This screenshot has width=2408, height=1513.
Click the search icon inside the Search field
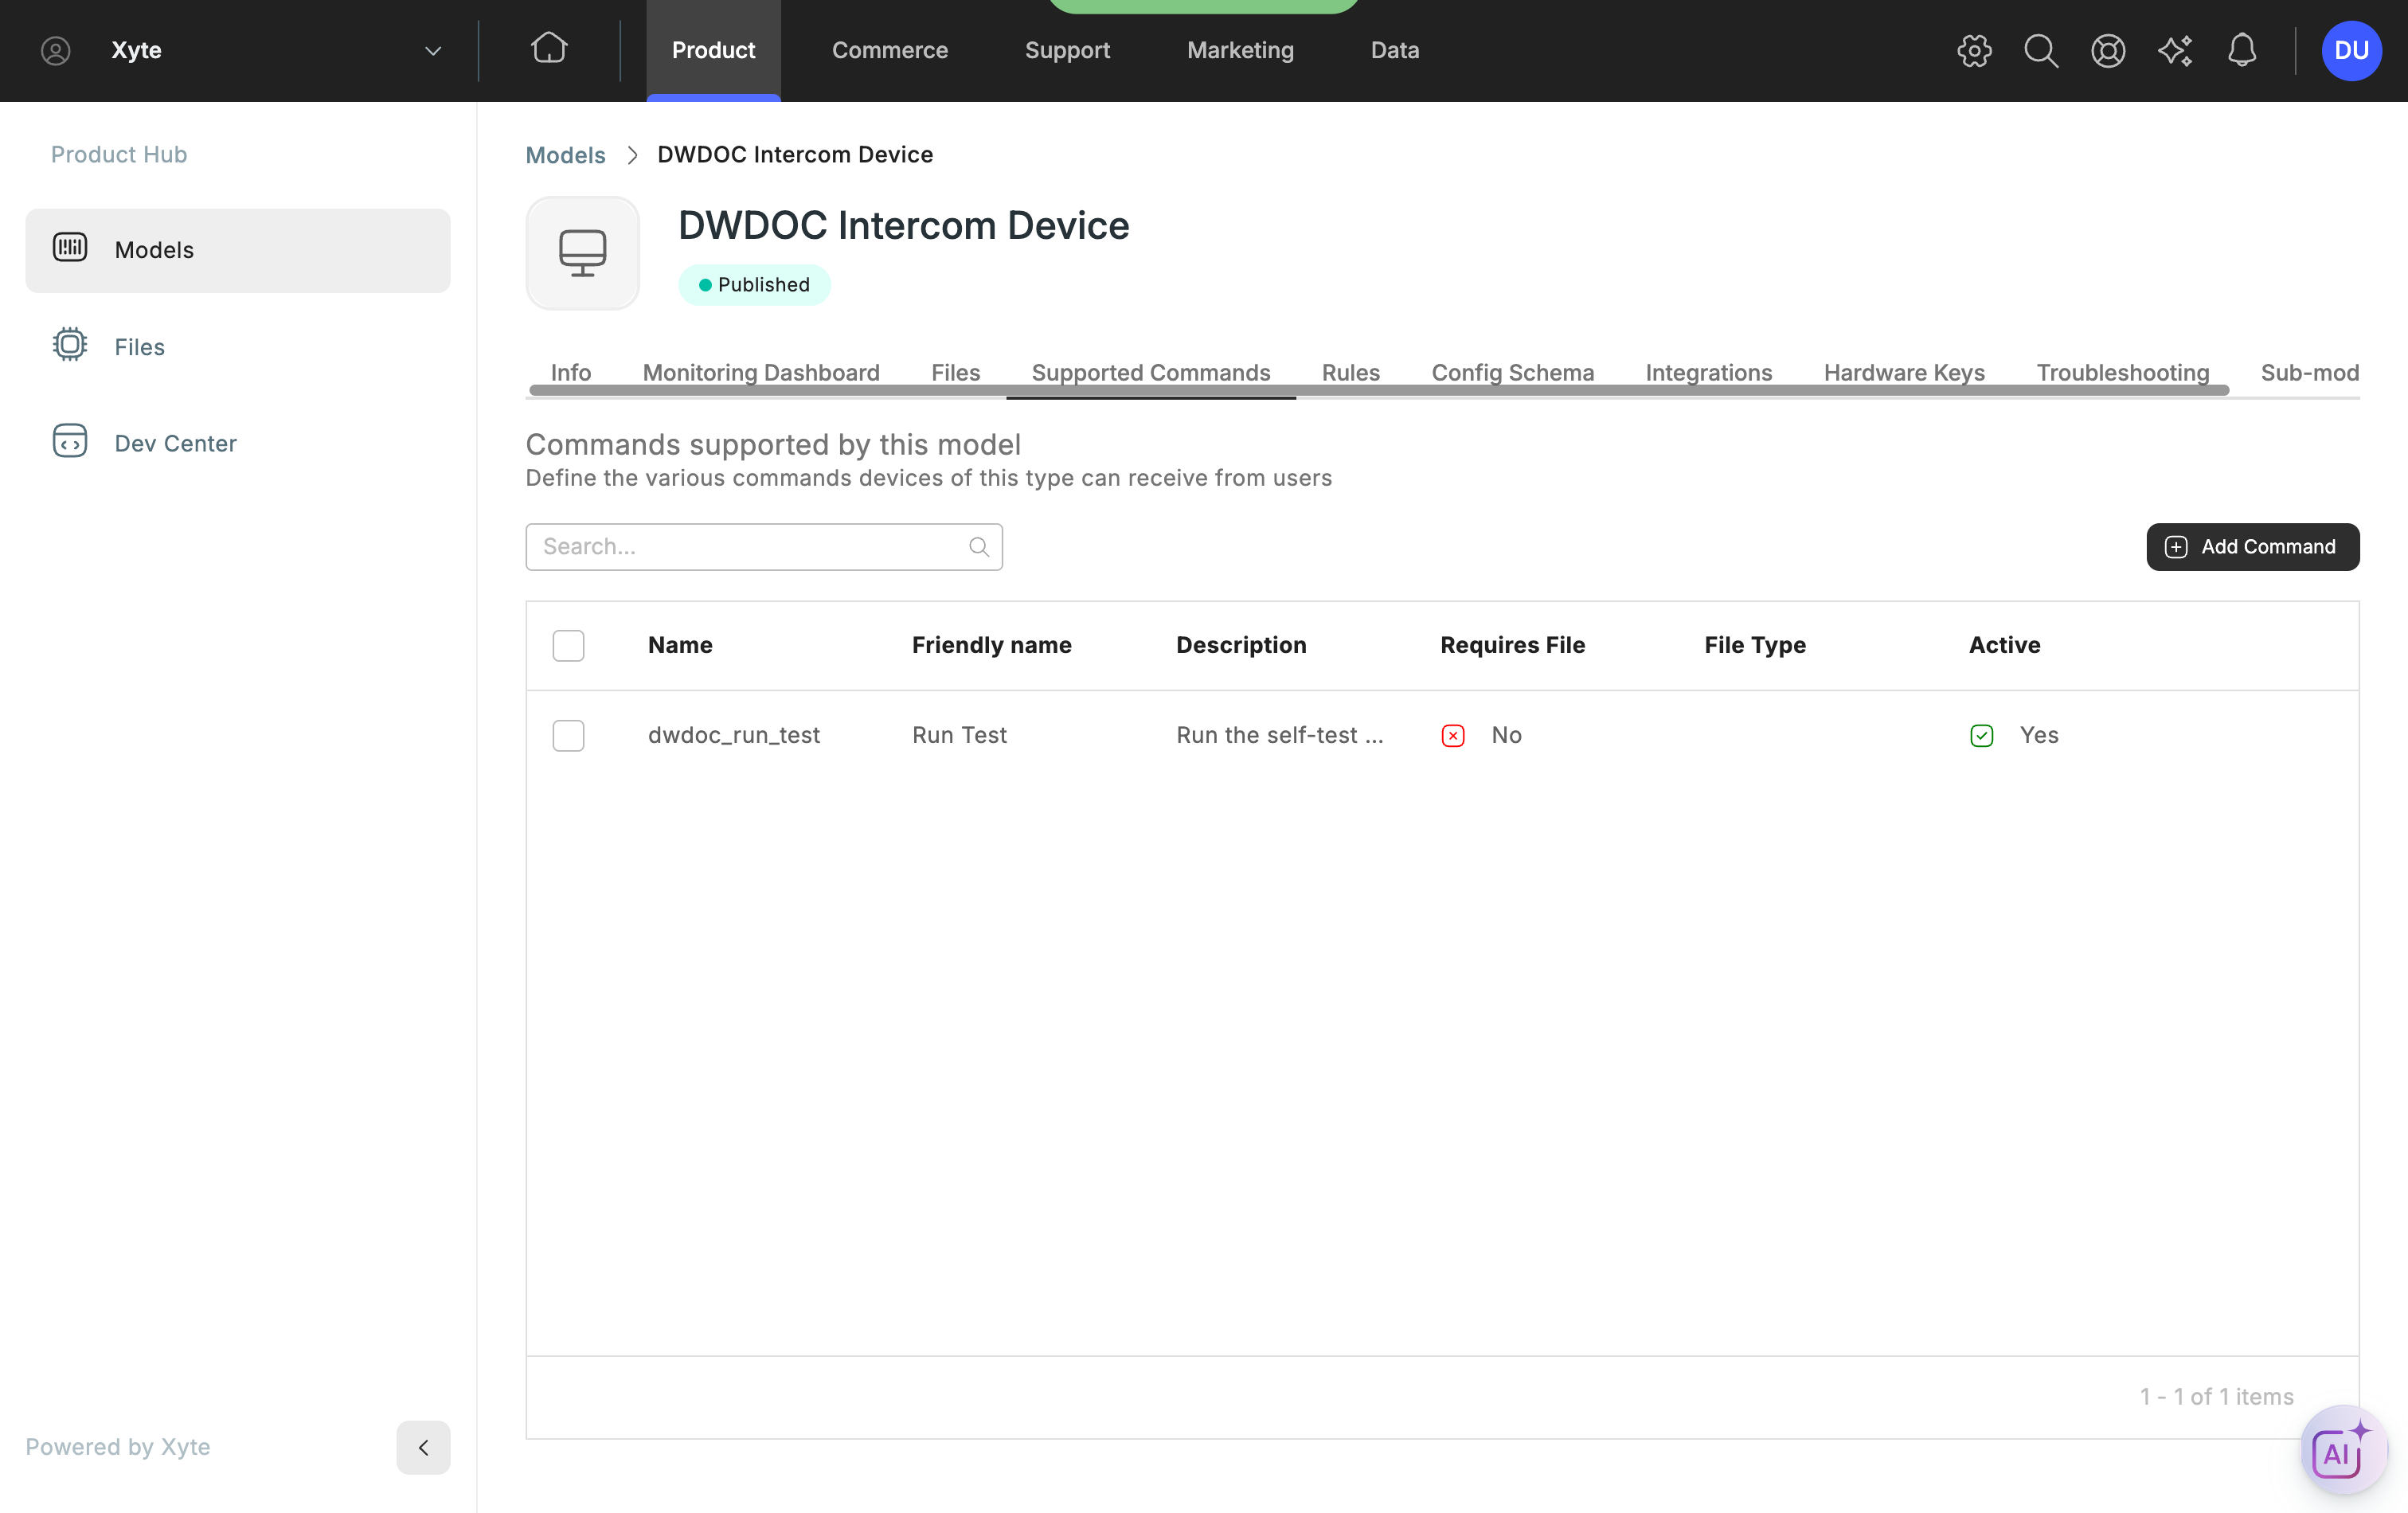(979, 547)
